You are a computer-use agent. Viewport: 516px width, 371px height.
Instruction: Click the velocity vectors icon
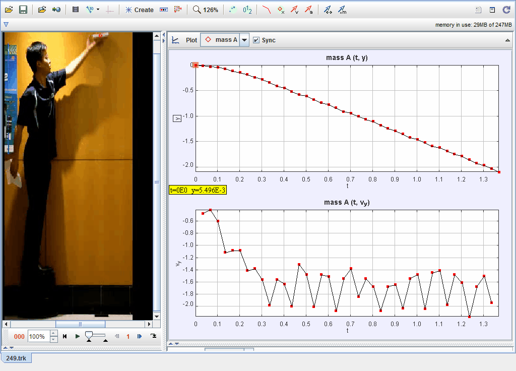pos(295,10)
